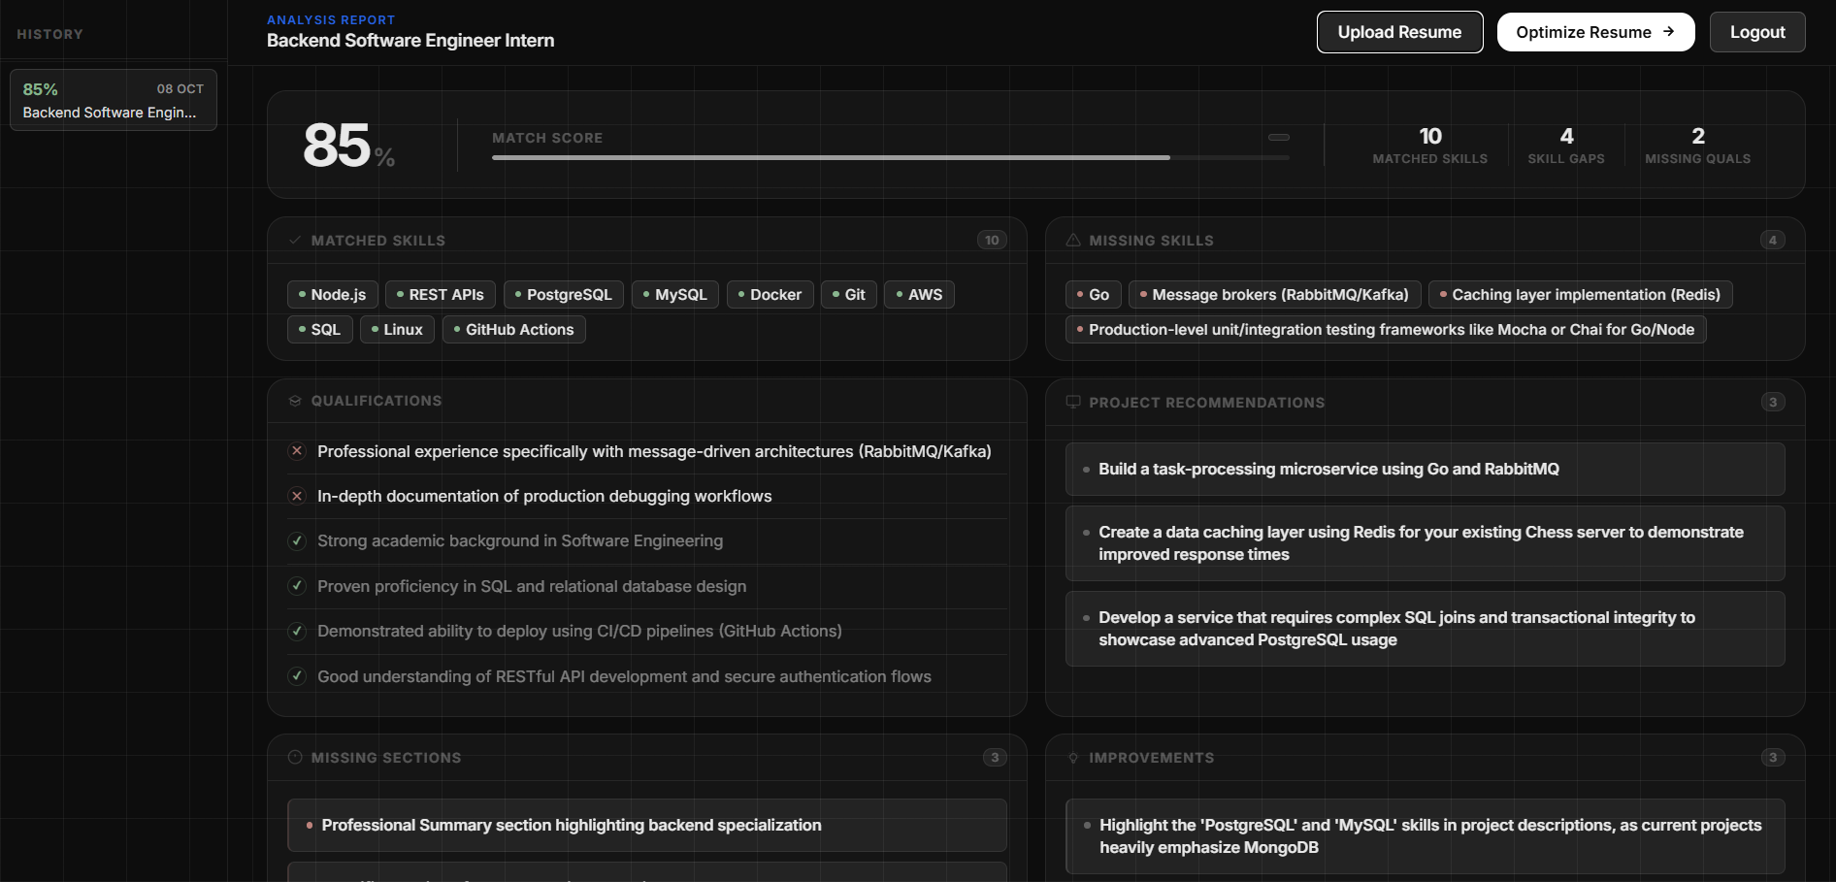Click the circle icon beside Missing Sections
The image size is (1836, 882).
pyautogui.click(x=295, y=757)
